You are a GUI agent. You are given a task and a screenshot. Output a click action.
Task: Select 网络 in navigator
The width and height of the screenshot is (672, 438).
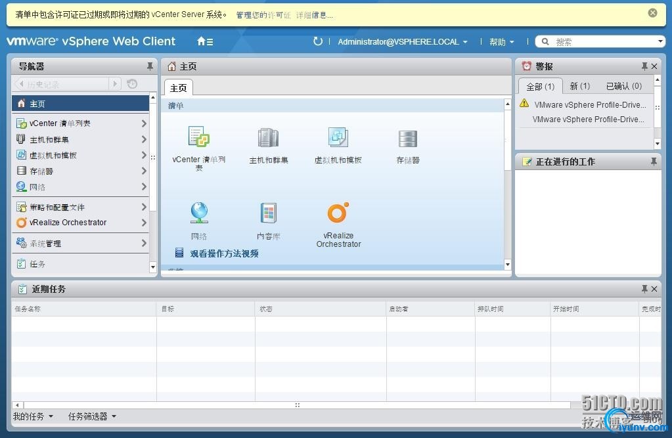pos(81,187)
